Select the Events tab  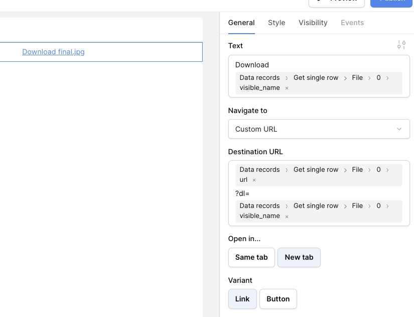pos(352,23)
